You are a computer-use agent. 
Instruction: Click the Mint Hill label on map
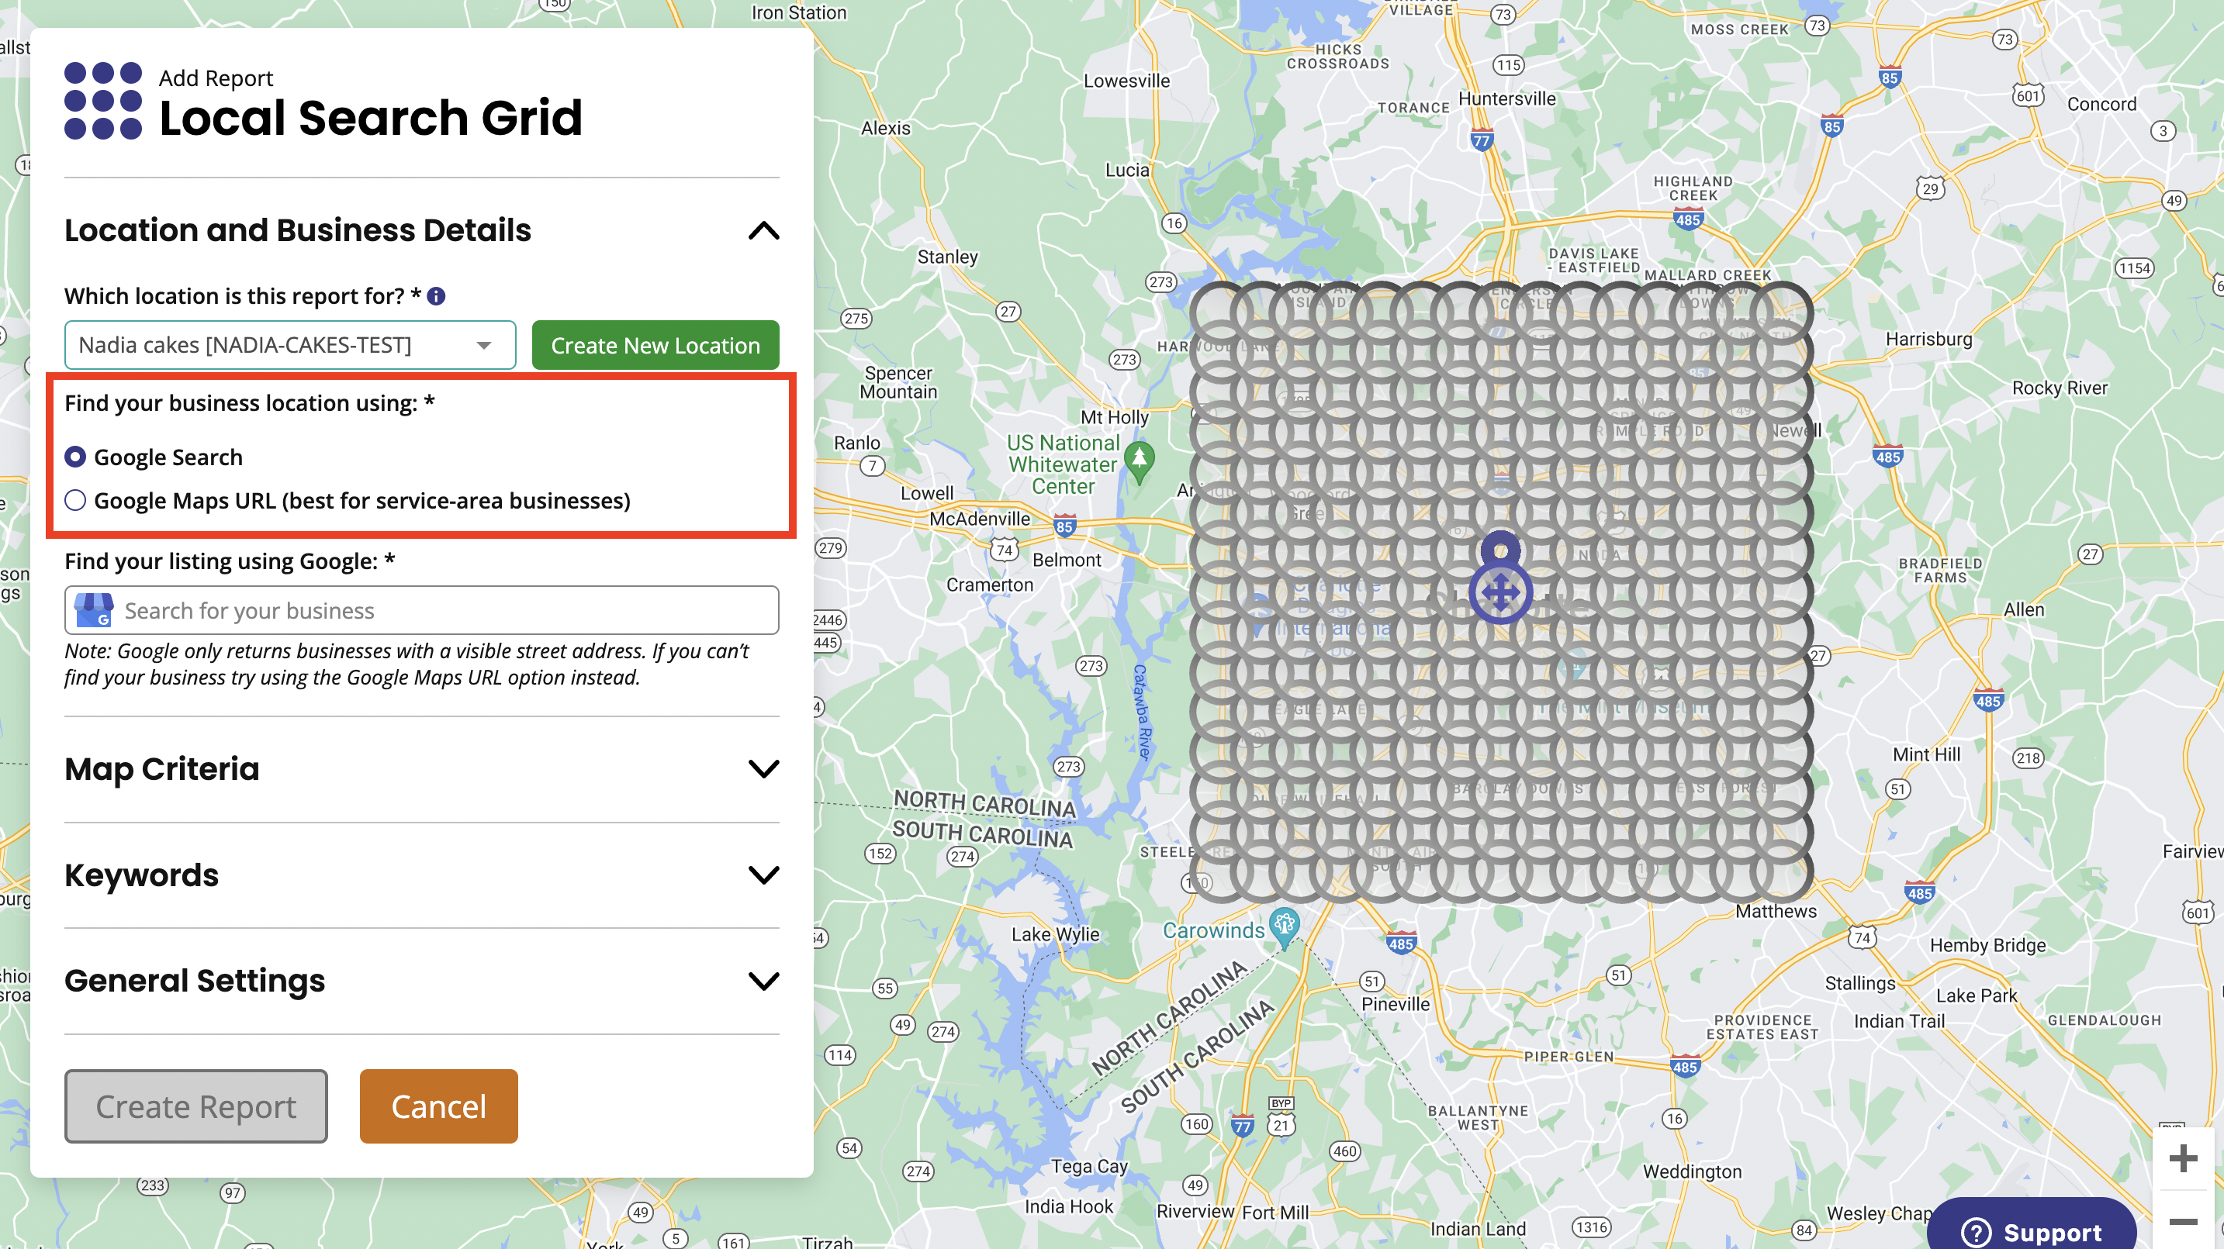point(1926,754)
